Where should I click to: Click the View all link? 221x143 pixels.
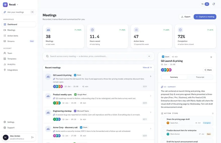pos(147,67)
